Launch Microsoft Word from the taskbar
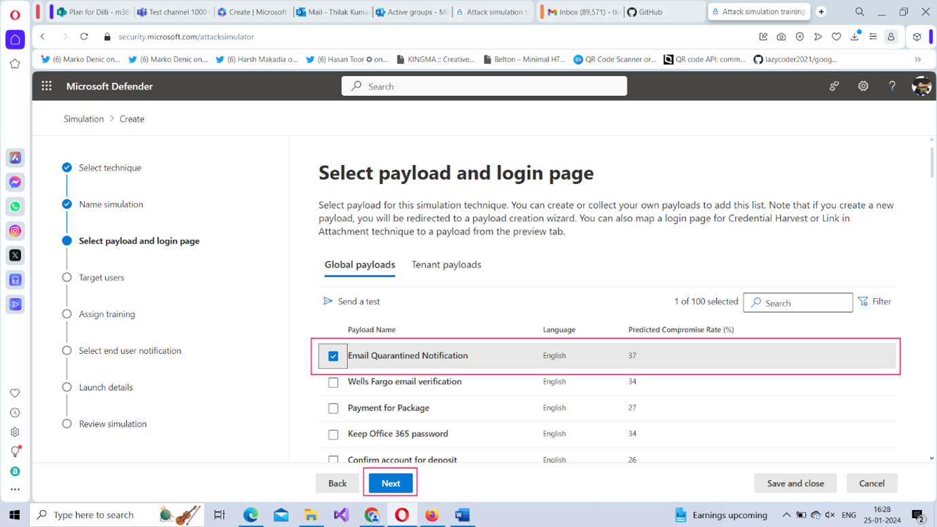The height and width of the screenshot is (527, 937). pos(462,515)
